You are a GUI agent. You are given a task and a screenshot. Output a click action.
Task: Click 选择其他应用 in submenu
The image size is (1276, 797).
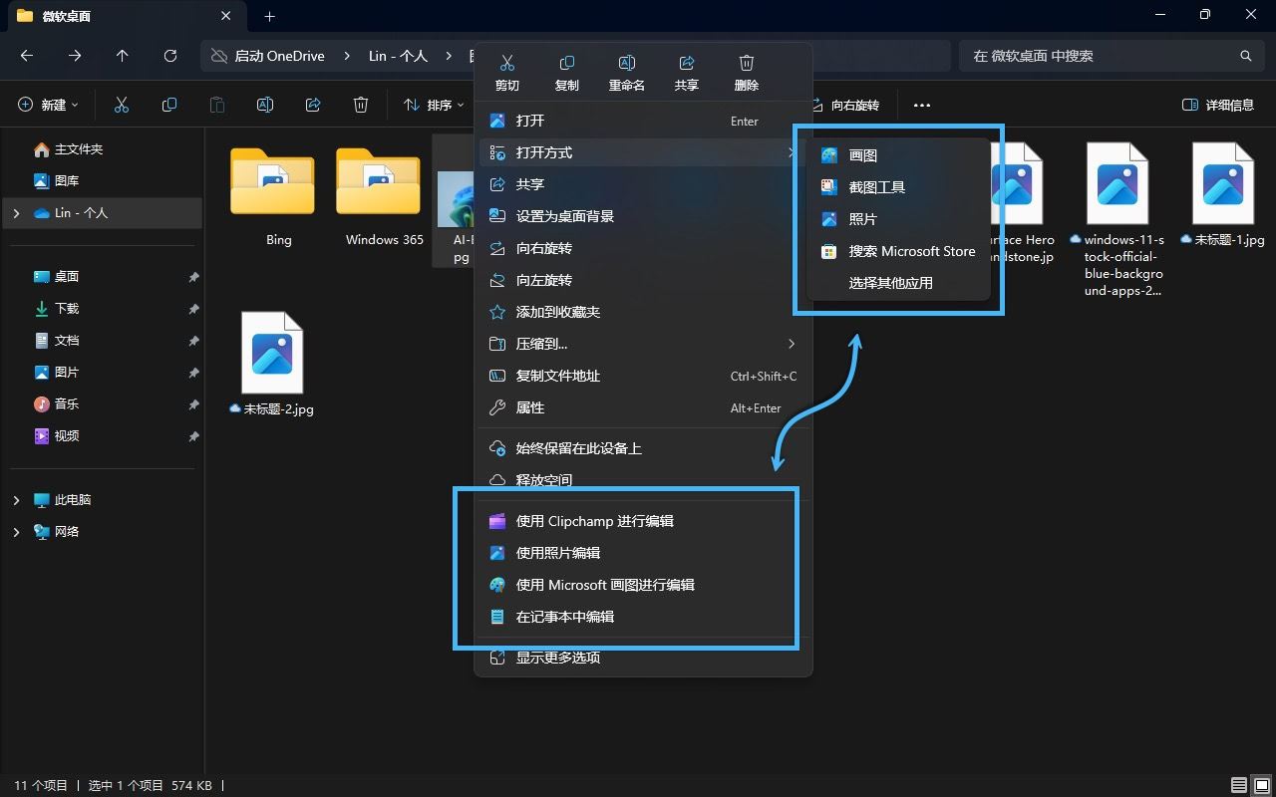pyautogui.click(x=890, y=283)
